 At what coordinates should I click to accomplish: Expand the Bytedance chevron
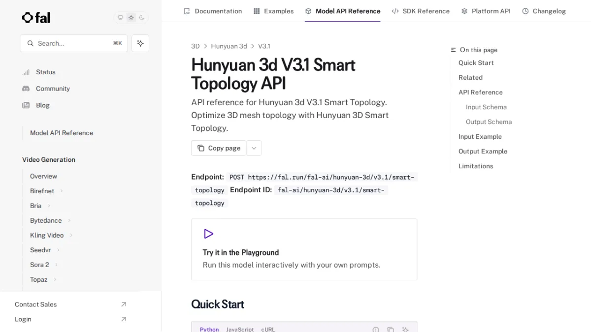tap(69, 220)
